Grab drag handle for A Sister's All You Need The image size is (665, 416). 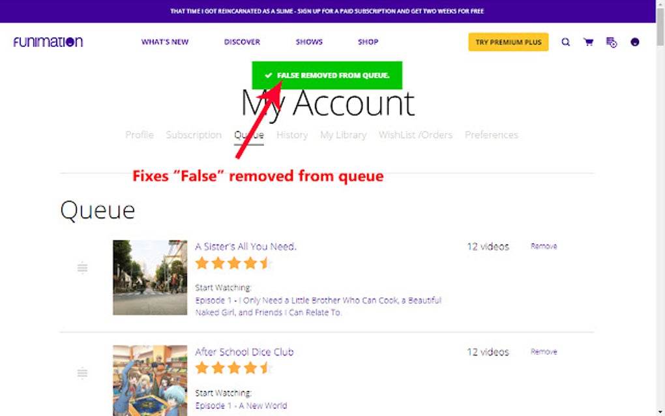click(x=82, y=267)
